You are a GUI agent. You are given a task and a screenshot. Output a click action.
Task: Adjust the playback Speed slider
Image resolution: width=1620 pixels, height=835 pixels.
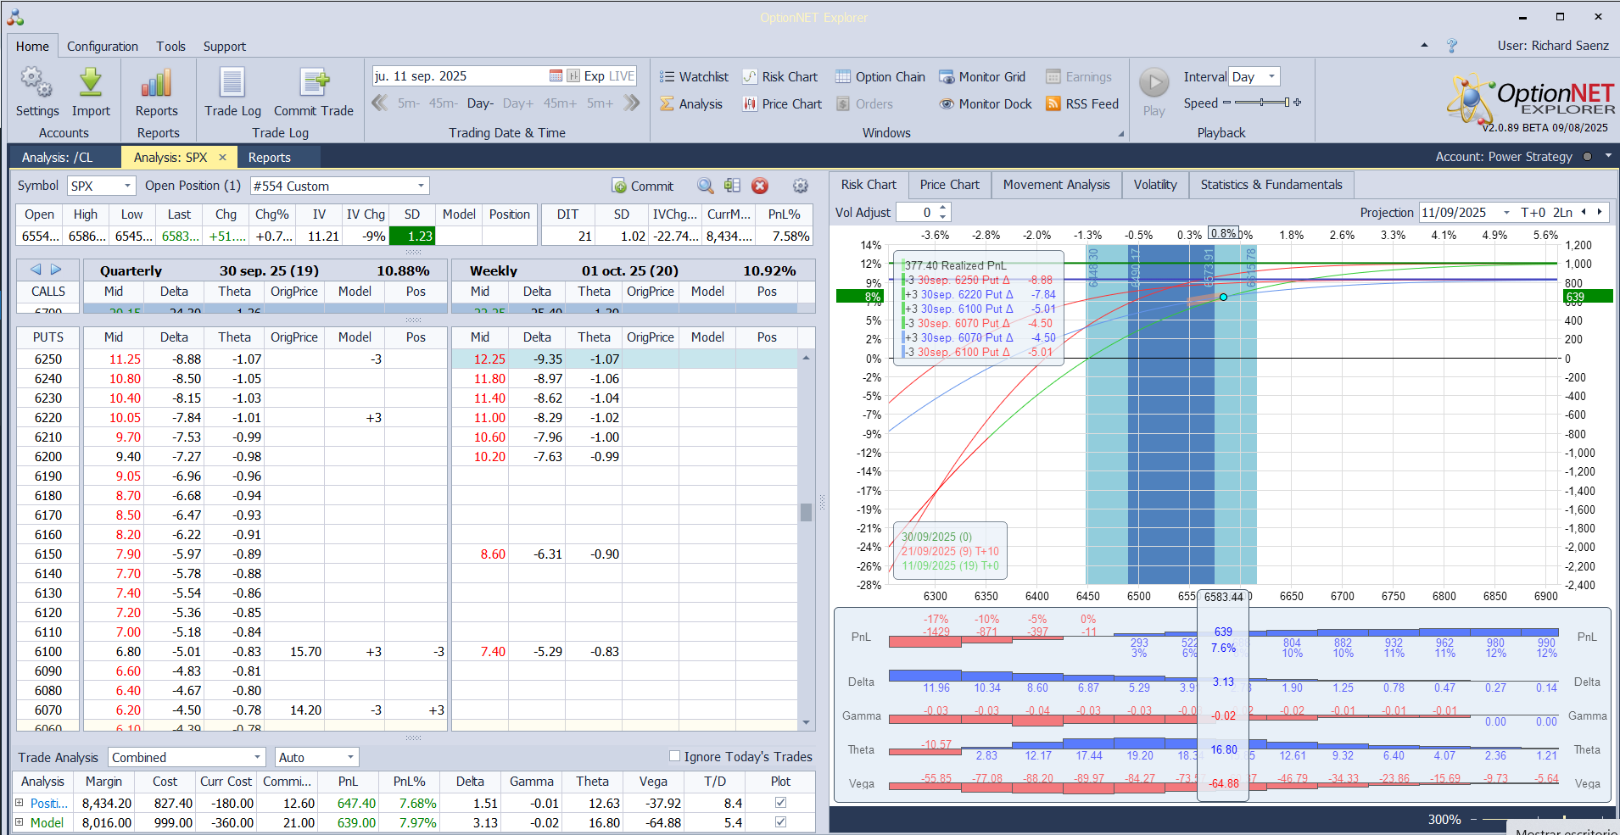click(x=1262, y=103)
